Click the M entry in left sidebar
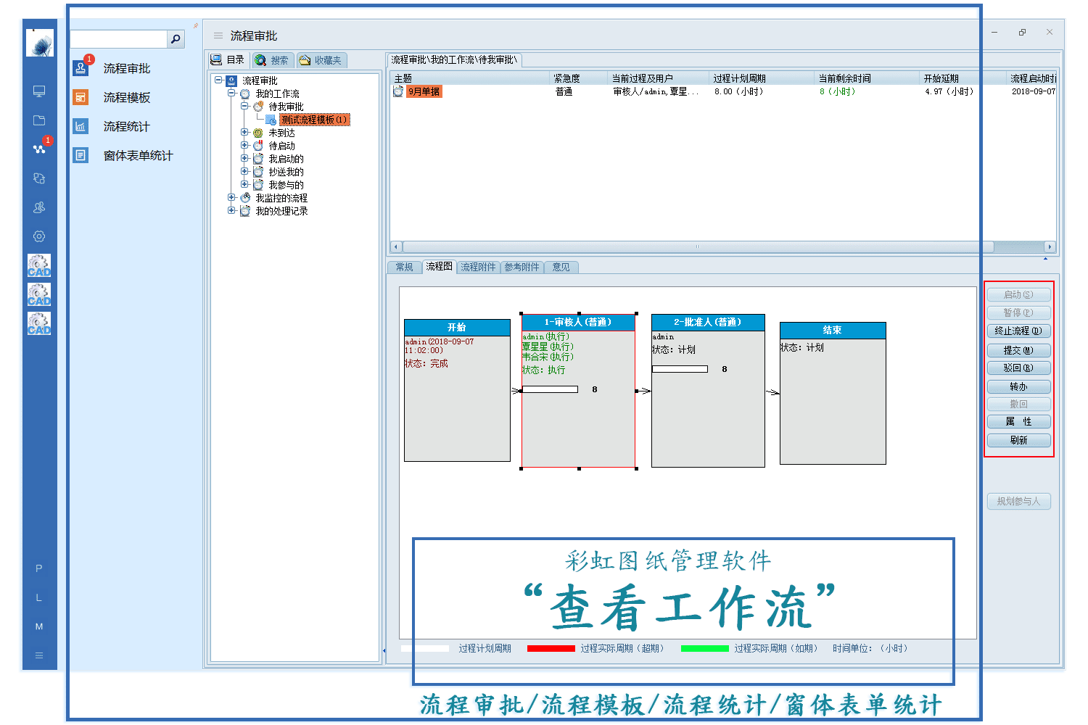Viewport: 1088px width, 725px height. click(x=39, y=626)
